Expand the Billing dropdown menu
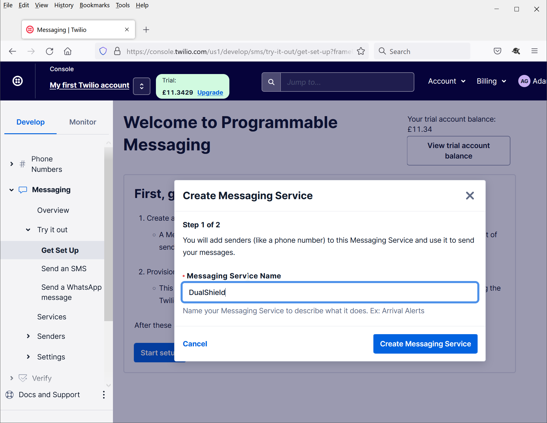The width and height of the screenshot is (547, 423). coord(491,81)
